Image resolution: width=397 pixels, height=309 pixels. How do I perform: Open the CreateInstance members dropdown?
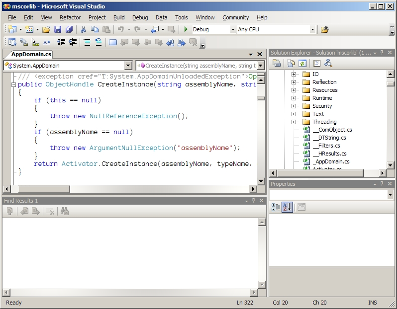[261, 66]
